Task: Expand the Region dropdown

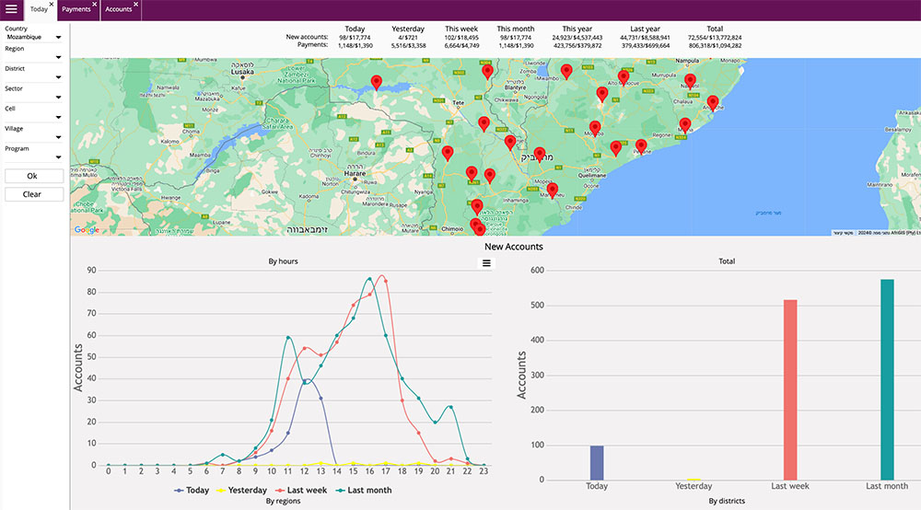Action: pos(34,58)
